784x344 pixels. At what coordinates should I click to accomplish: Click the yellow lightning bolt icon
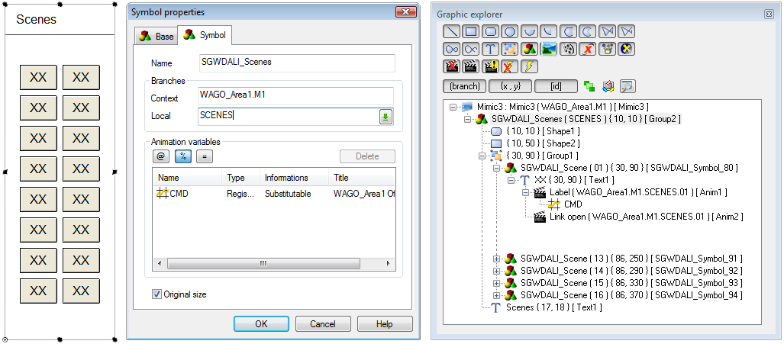528,67
